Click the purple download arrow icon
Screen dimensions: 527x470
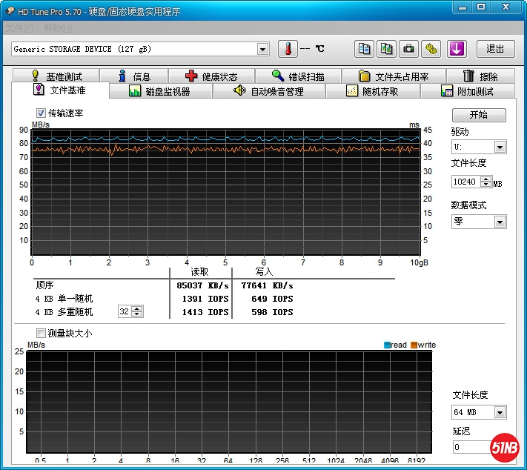(x=457, y=49)
